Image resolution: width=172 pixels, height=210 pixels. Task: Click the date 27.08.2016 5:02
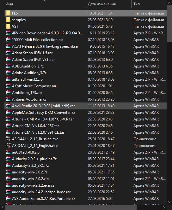point(100,199)
